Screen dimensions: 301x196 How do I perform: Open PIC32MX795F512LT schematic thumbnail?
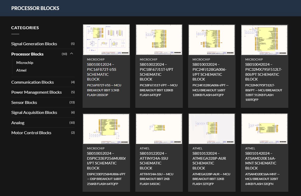pyautogui.click(x=265, y=40)
